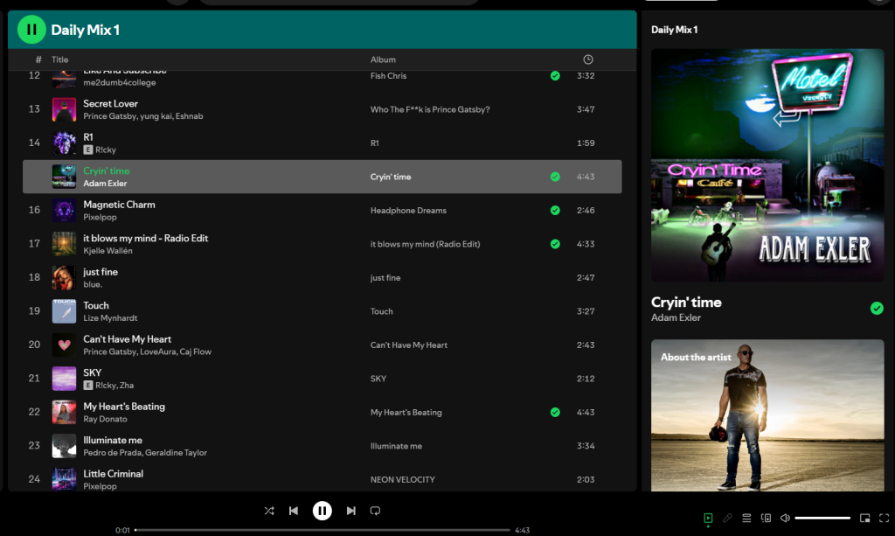This screenshot has height=536, width=895.
Task: Click the Daily Mix 1 heading in right panel
Action: pos(674,30)
